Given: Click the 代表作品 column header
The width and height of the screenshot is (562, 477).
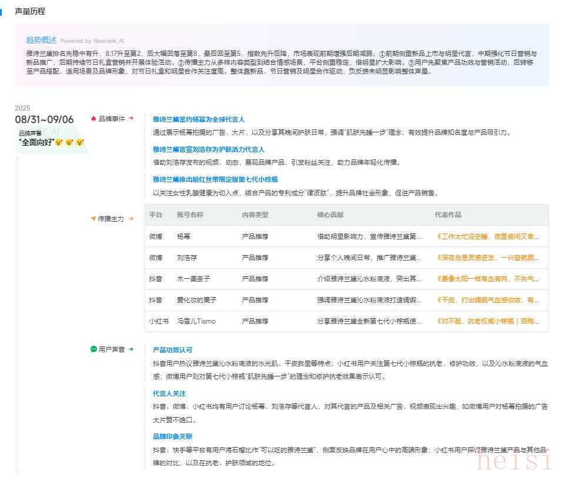Looking at the screenshot, I should click(x=448, y=215).
